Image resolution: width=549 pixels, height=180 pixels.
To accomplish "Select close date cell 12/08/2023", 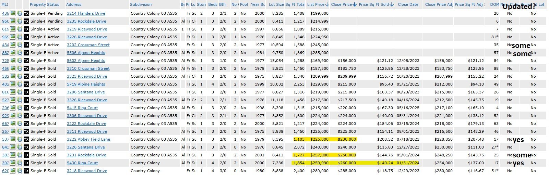I will (408, 61).
